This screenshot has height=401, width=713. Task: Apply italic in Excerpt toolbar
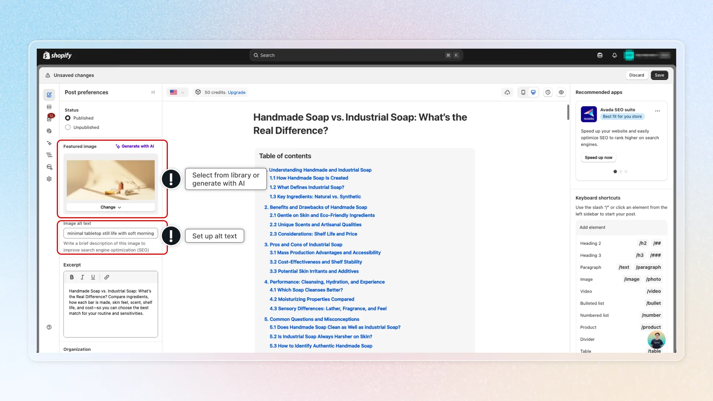[82, 277]
